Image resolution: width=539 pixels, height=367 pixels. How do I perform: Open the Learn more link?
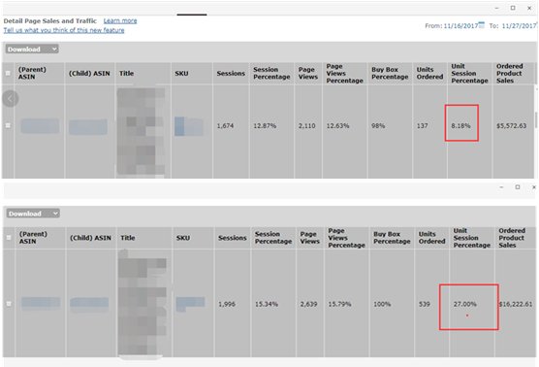(x=120, y=21)
